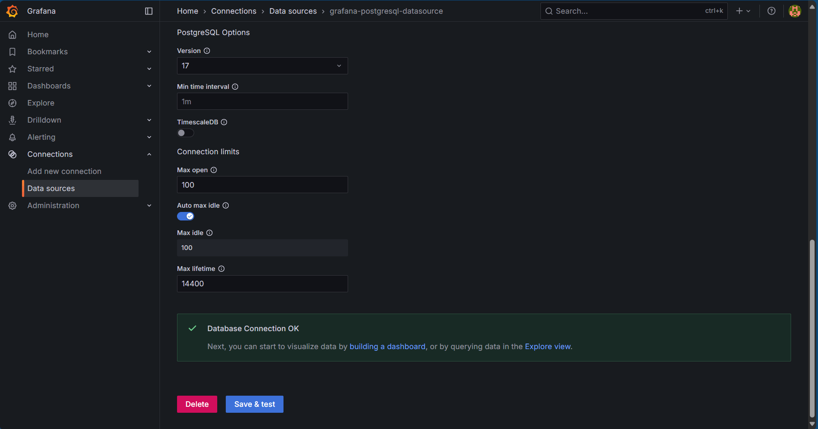Show info tooltip for Max idle
Viewport: 818px width, 429px height.
(210, 233)
